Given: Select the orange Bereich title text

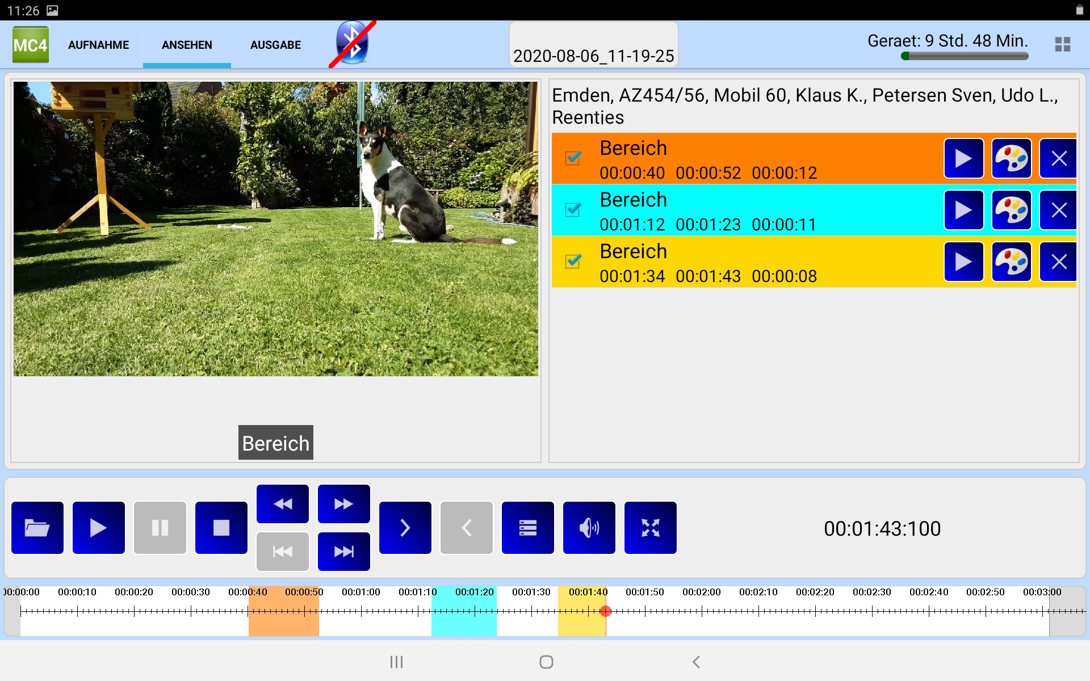Looking at the screenshot, I should tap(634, 148).
